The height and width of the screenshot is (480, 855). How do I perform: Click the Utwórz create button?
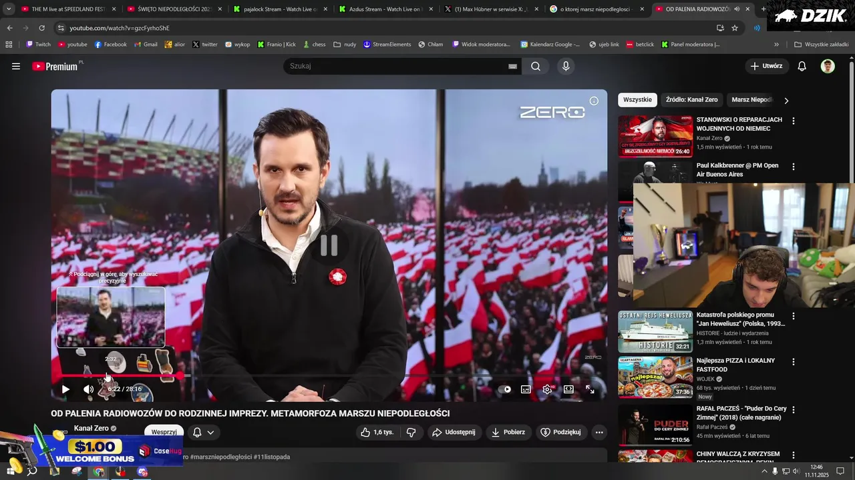[766, 66]
